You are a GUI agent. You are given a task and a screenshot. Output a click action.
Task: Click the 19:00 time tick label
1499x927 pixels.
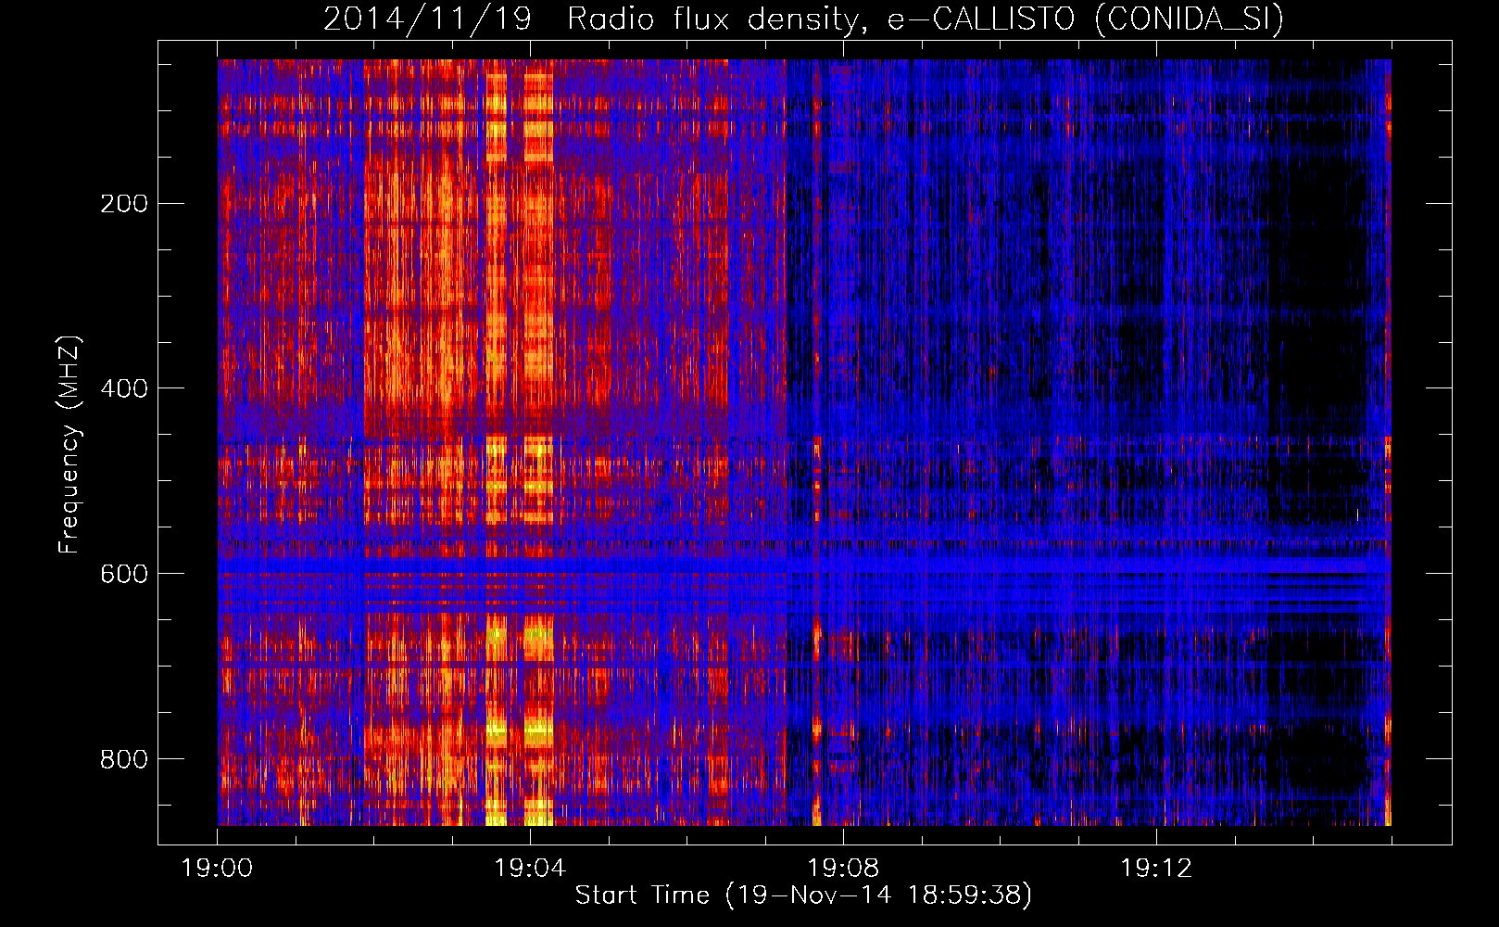click(x=218, y=869)
